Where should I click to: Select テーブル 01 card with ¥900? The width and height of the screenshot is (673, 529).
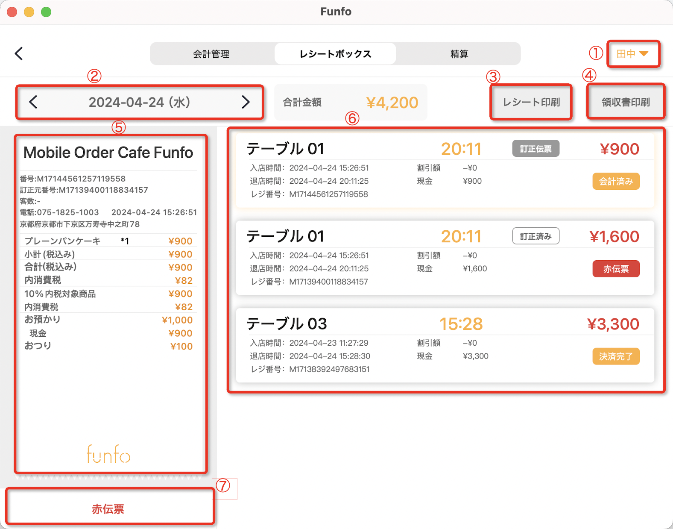(445, 171)
